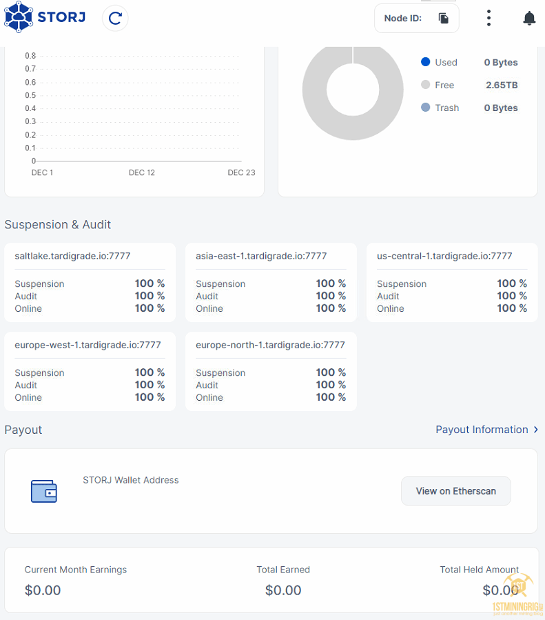Click saltlake Suspension 100 % value
Screen dimensions: 545x620
[x=150, y=283]
